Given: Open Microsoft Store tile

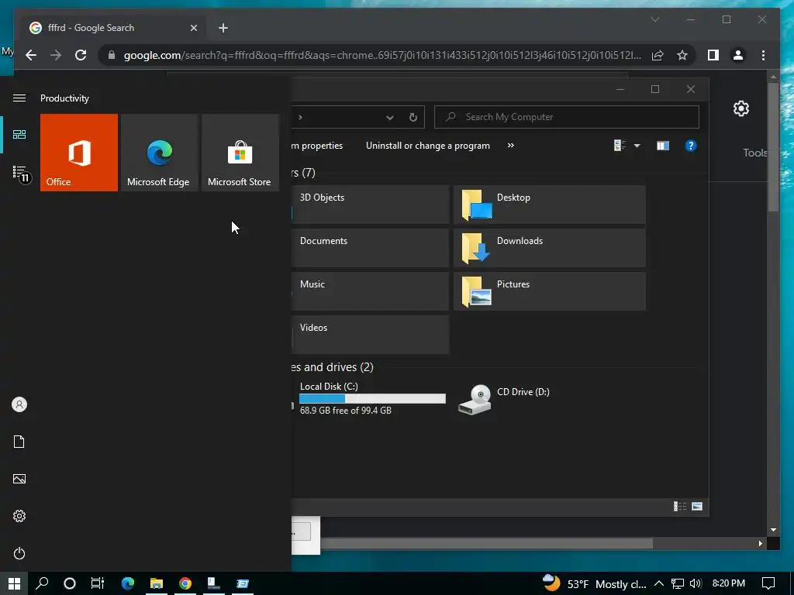Looking at the screenshot, I should pos(240,153).
